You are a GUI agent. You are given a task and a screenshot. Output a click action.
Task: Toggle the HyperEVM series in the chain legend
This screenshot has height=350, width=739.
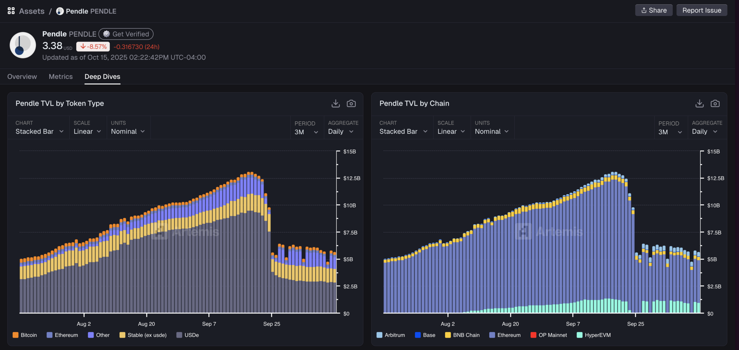pyautogui.click(x=594, y=335)
